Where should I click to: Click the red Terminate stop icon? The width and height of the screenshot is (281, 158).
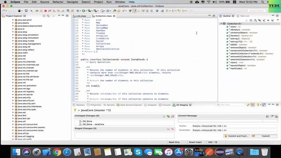point(46,11)
